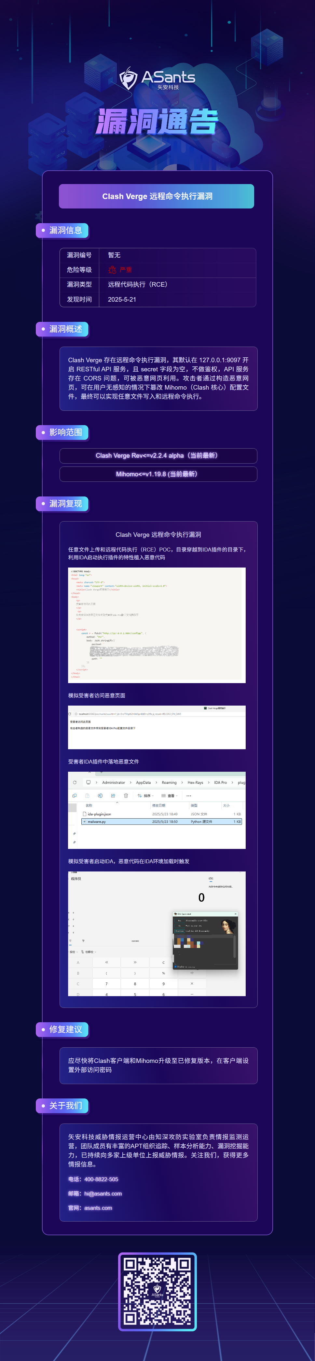Click the refresh icon in the Explorer address bar
The width and height of the screenshot is (315, 1361).
75,782
